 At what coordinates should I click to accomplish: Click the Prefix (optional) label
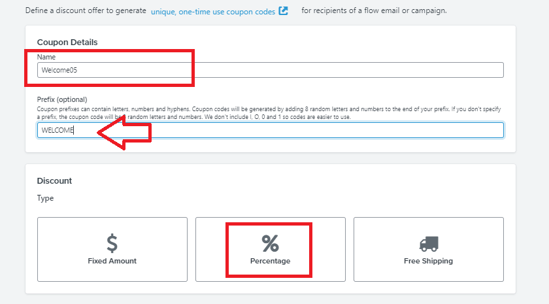click(x=62, y=99)
